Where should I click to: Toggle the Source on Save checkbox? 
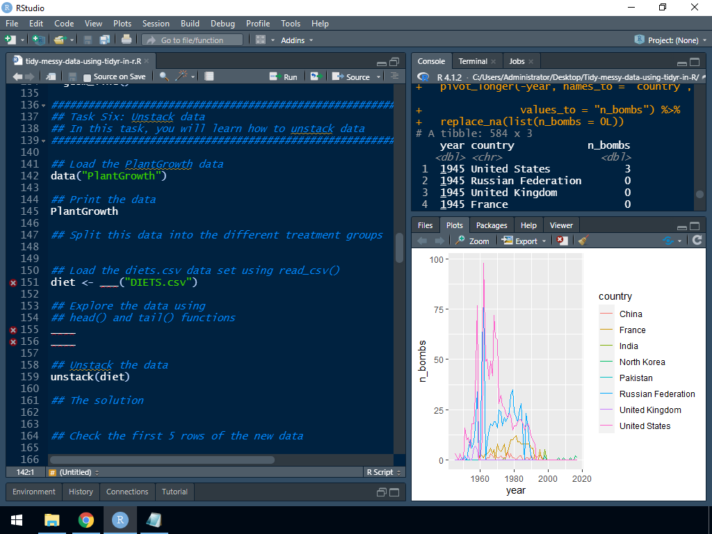click(87, 77)
